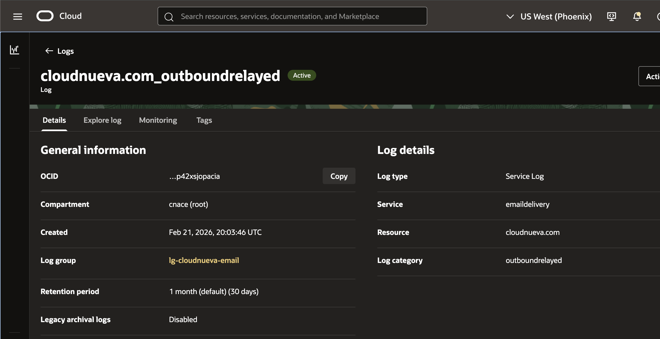Switch to the Explore log tab
The image size is (660, 339).
click(102, 120)
